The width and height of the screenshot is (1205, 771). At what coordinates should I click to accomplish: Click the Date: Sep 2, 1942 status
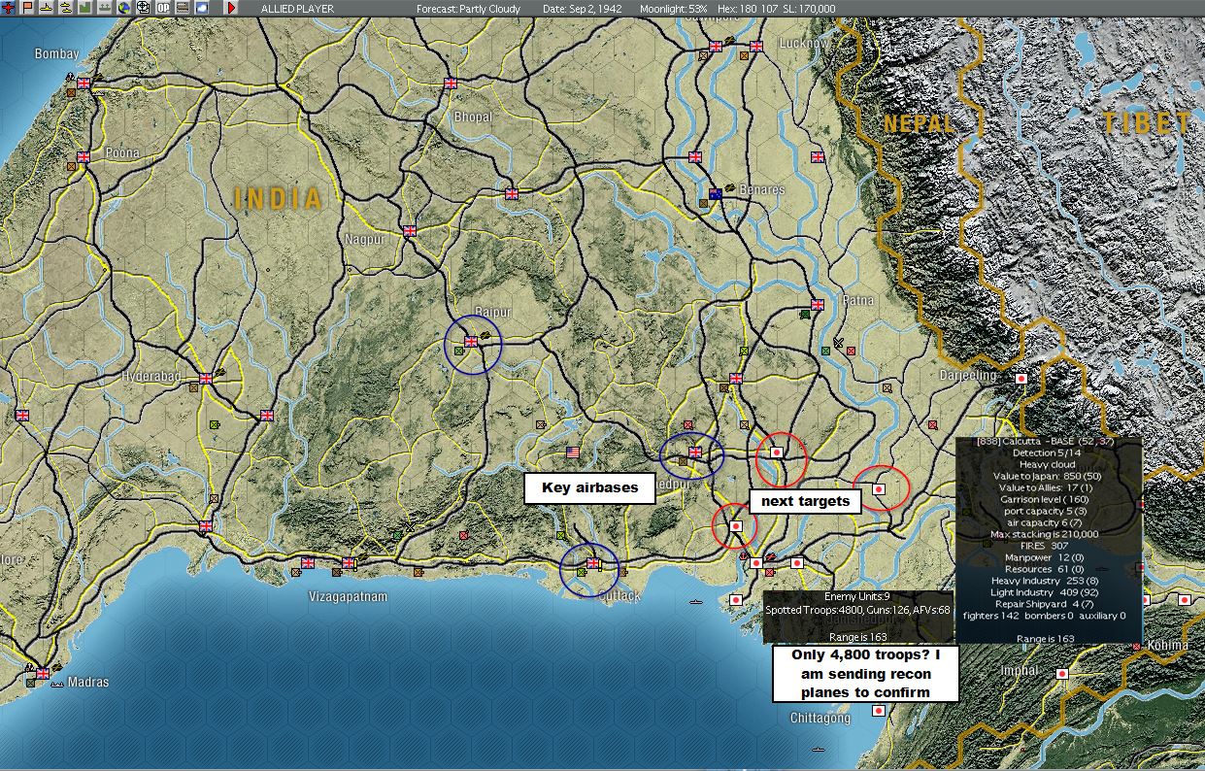[581, 9]
